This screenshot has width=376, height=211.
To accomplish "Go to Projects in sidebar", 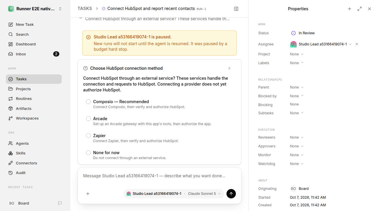I will pos(34,89).
